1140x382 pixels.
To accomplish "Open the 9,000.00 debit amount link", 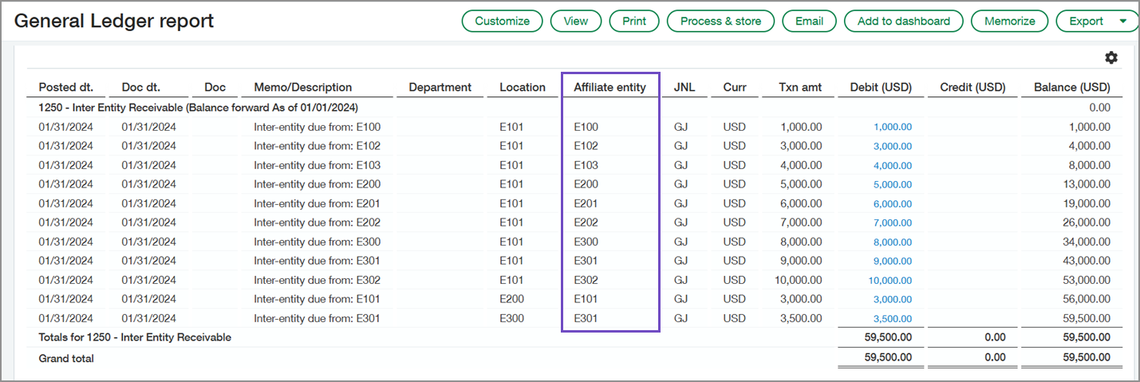I will tap(893, 261).
